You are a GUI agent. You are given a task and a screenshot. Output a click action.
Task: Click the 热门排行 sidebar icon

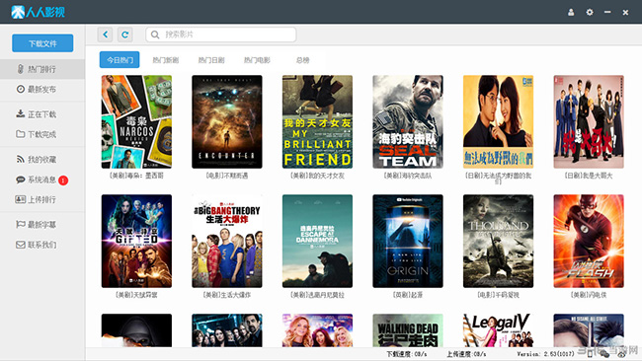[x=20, y=69]
